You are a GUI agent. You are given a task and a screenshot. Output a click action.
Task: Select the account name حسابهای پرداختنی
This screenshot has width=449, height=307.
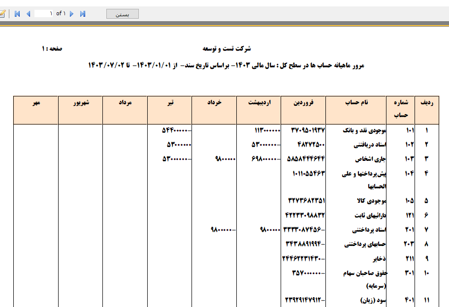point(365,244)
